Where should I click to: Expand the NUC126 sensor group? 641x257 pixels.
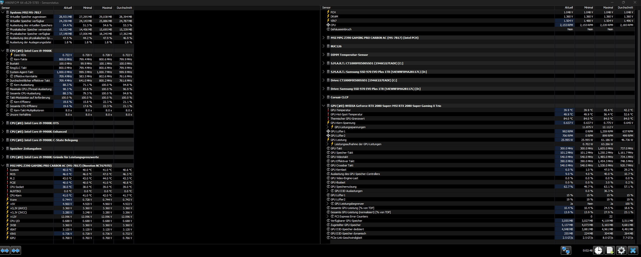(x=324, y=46)
